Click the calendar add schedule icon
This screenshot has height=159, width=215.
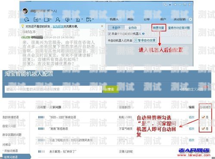[x=89, y=20]
